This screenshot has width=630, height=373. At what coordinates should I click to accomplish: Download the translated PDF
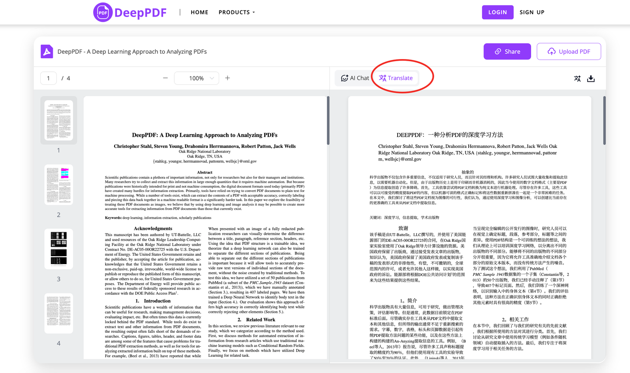[x=591, y=79]
